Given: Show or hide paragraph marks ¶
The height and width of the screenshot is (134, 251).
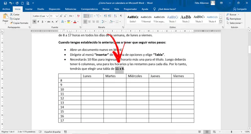Looking at the screenshot, I should pos(121,16).
